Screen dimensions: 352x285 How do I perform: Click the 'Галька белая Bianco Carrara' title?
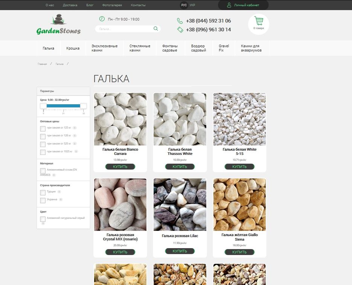point(120,152)
